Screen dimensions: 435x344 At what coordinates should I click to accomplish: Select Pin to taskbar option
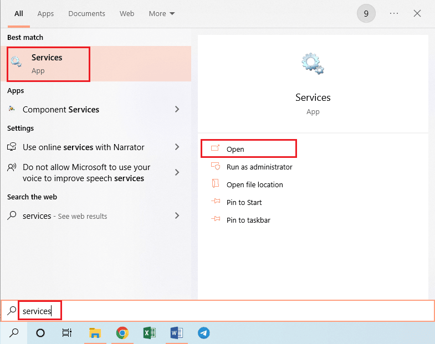(x=248, y=220)
